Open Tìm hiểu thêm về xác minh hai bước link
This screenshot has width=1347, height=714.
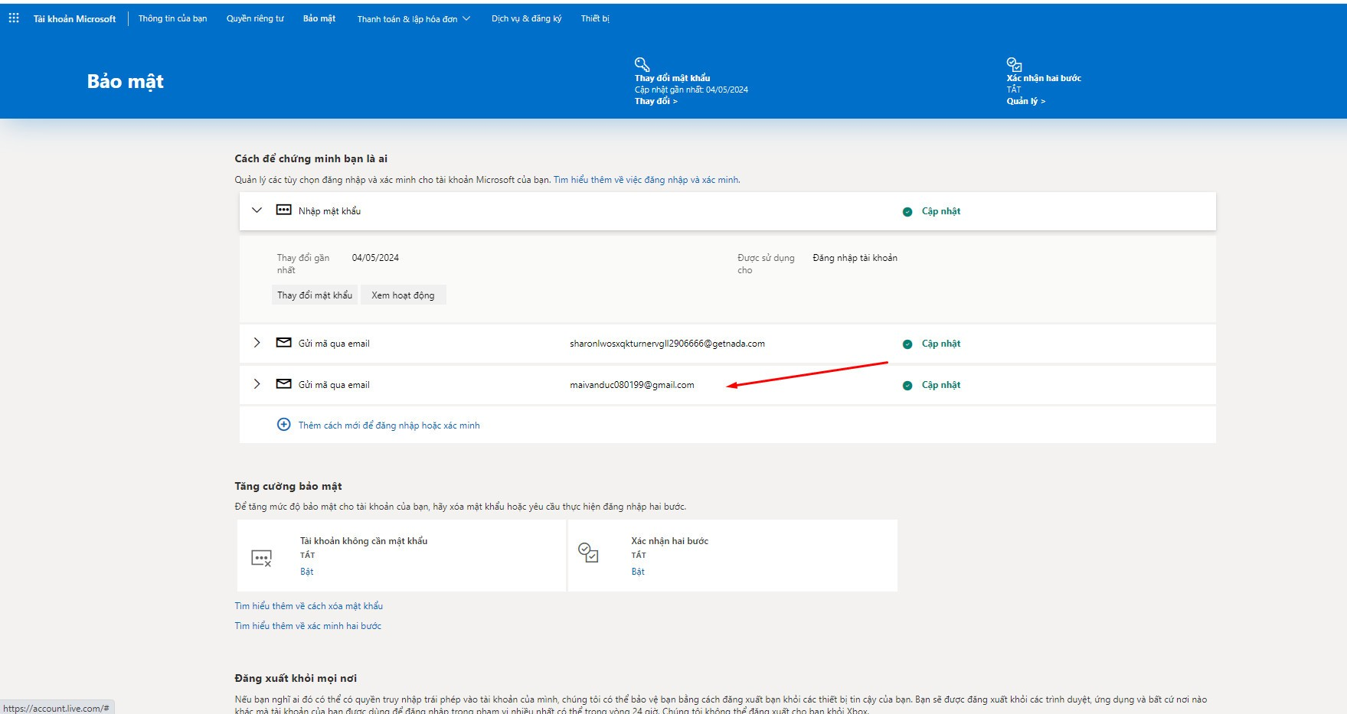point(308,625)
